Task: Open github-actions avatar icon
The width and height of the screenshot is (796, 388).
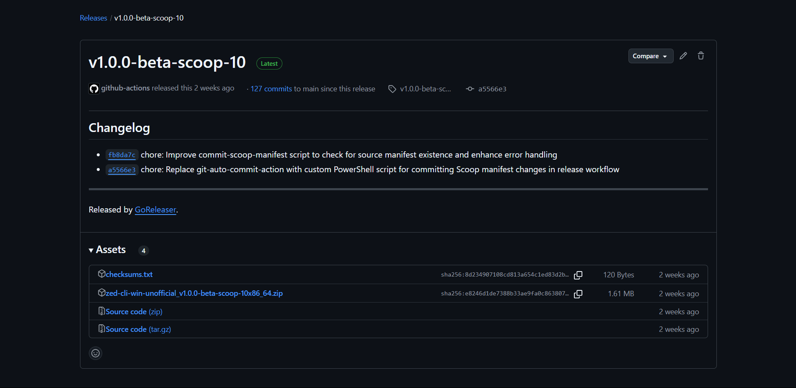Action: click(x=94, y=88)
